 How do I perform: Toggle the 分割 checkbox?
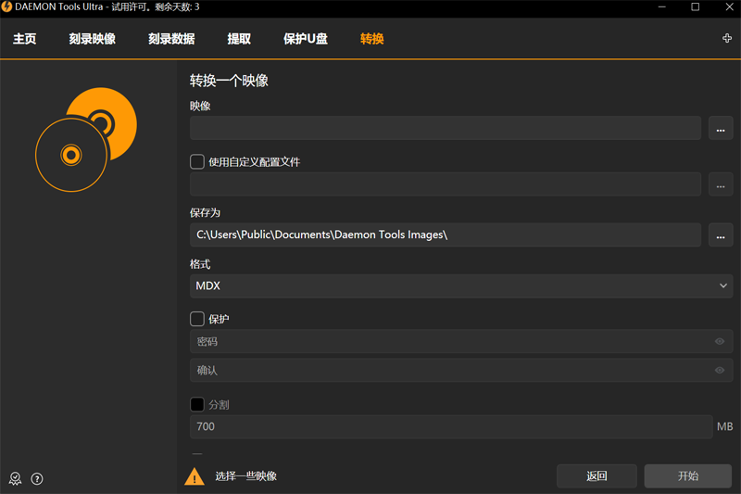click(x=197, y=405)
